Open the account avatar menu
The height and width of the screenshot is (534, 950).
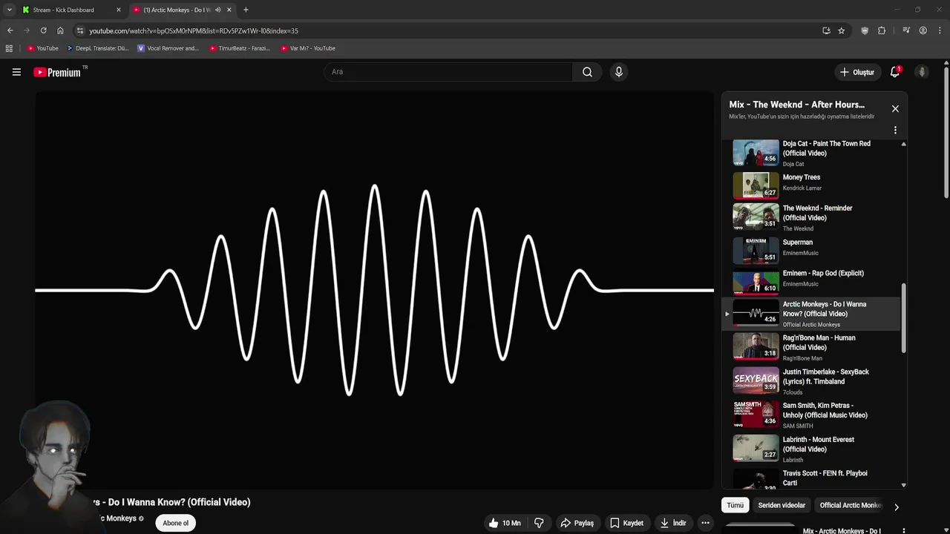coord(922,72)
